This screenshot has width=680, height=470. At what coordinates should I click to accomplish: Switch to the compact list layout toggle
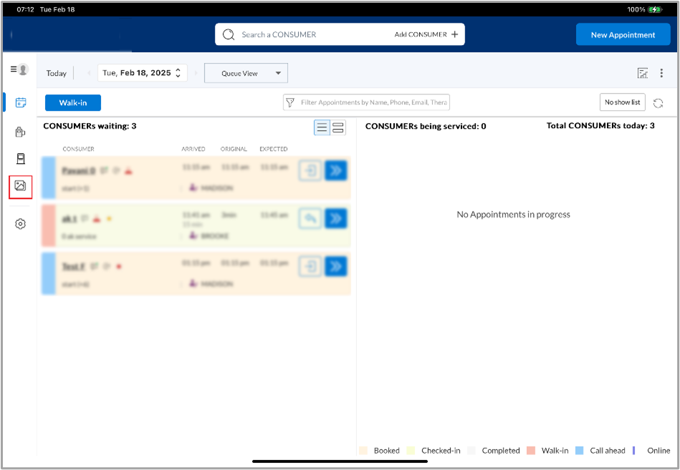322,127
